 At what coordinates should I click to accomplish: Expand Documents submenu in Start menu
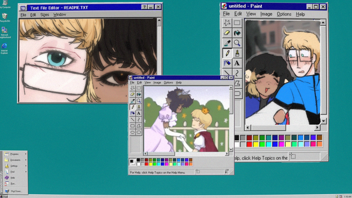[15, 160]
